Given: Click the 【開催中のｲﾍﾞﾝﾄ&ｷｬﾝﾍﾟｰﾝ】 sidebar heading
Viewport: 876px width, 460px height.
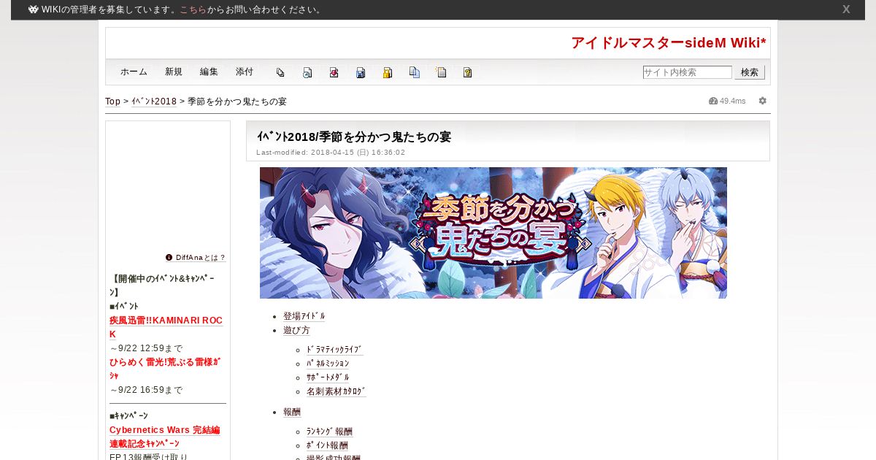Looking at the screenshot, I should (162, 285).
